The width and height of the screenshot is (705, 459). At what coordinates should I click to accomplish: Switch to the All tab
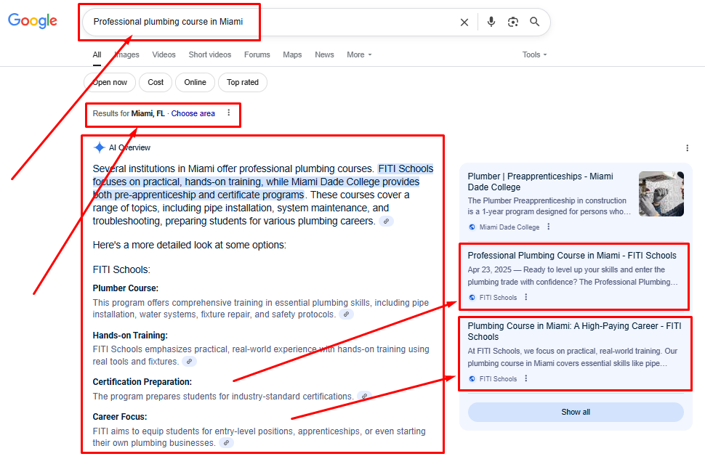click(x=97, y=54)
